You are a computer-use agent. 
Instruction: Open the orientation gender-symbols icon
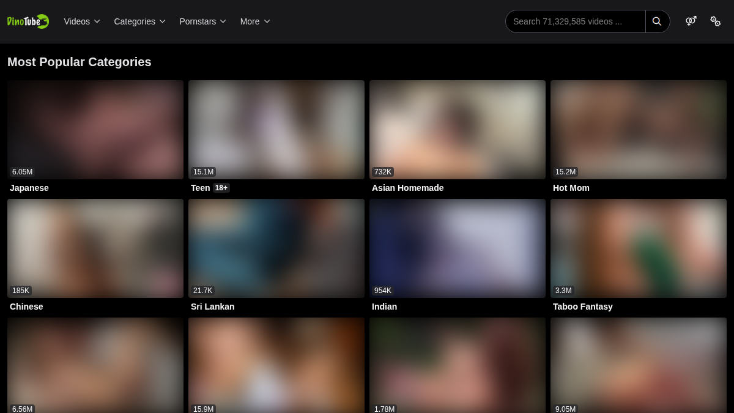pos(691,21)
